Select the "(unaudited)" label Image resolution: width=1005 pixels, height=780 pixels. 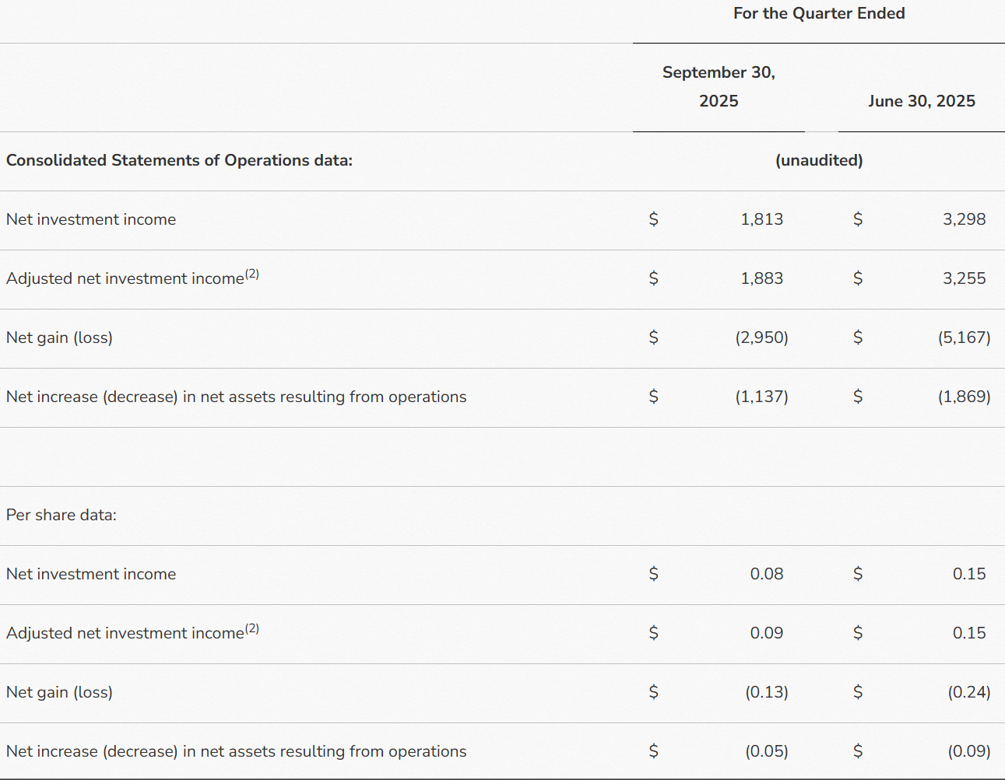click(819, 161)
